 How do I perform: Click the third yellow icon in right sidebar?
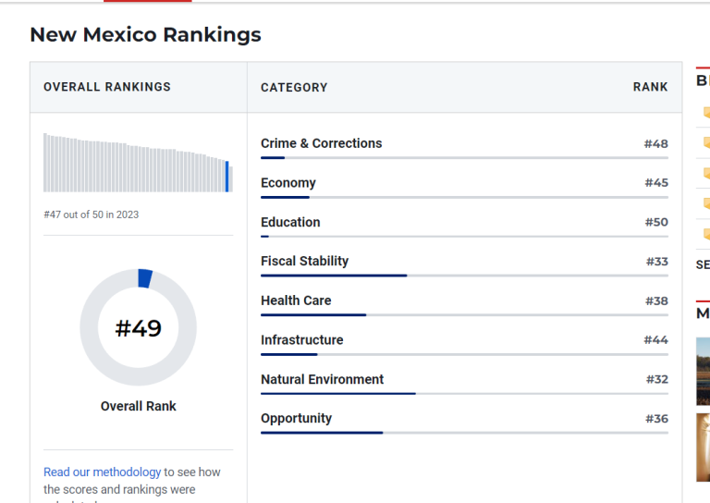pos(706,173)
